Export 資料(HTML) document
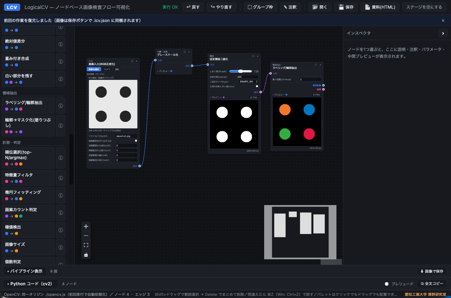This screenshot has height=298, width=451. 380,7
